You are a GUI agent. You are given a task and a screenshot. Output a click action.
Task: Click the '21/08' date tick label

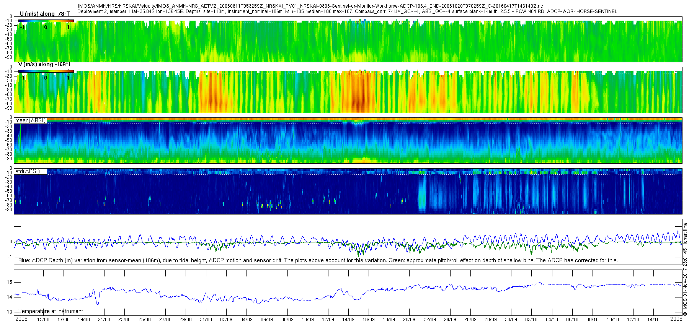coord(104,320)
